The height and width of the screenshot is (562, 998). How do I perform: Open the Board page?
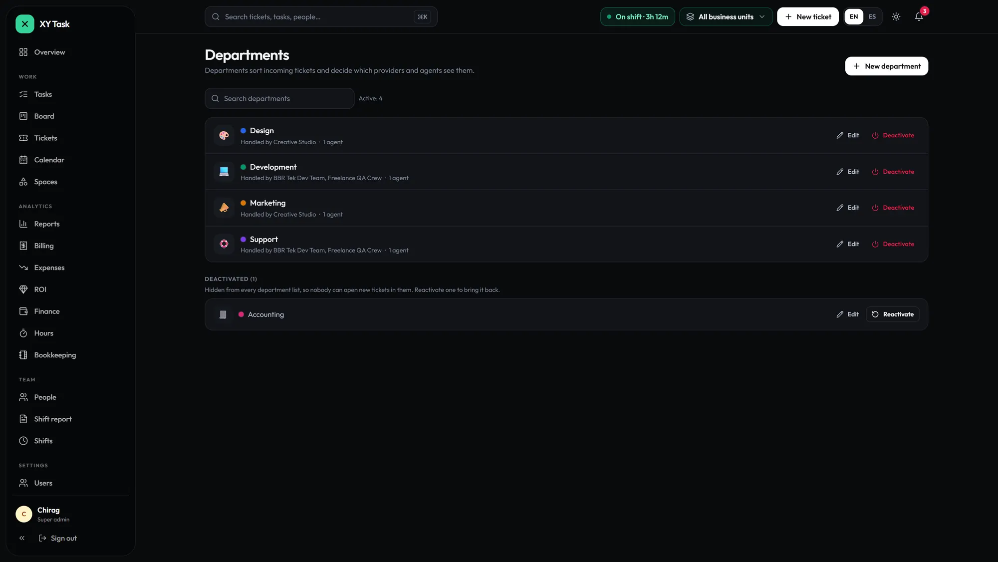(70, 116)
